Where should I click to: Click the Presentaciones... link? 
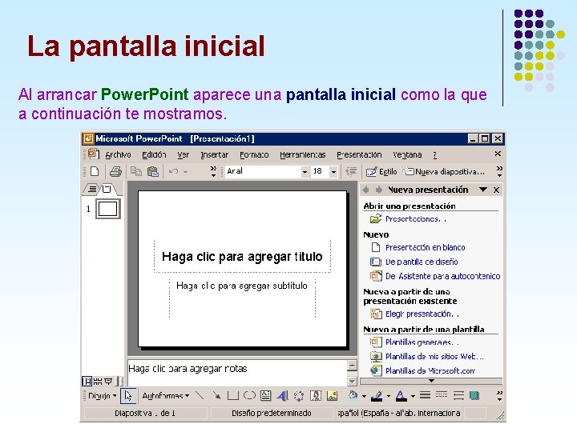415,219
